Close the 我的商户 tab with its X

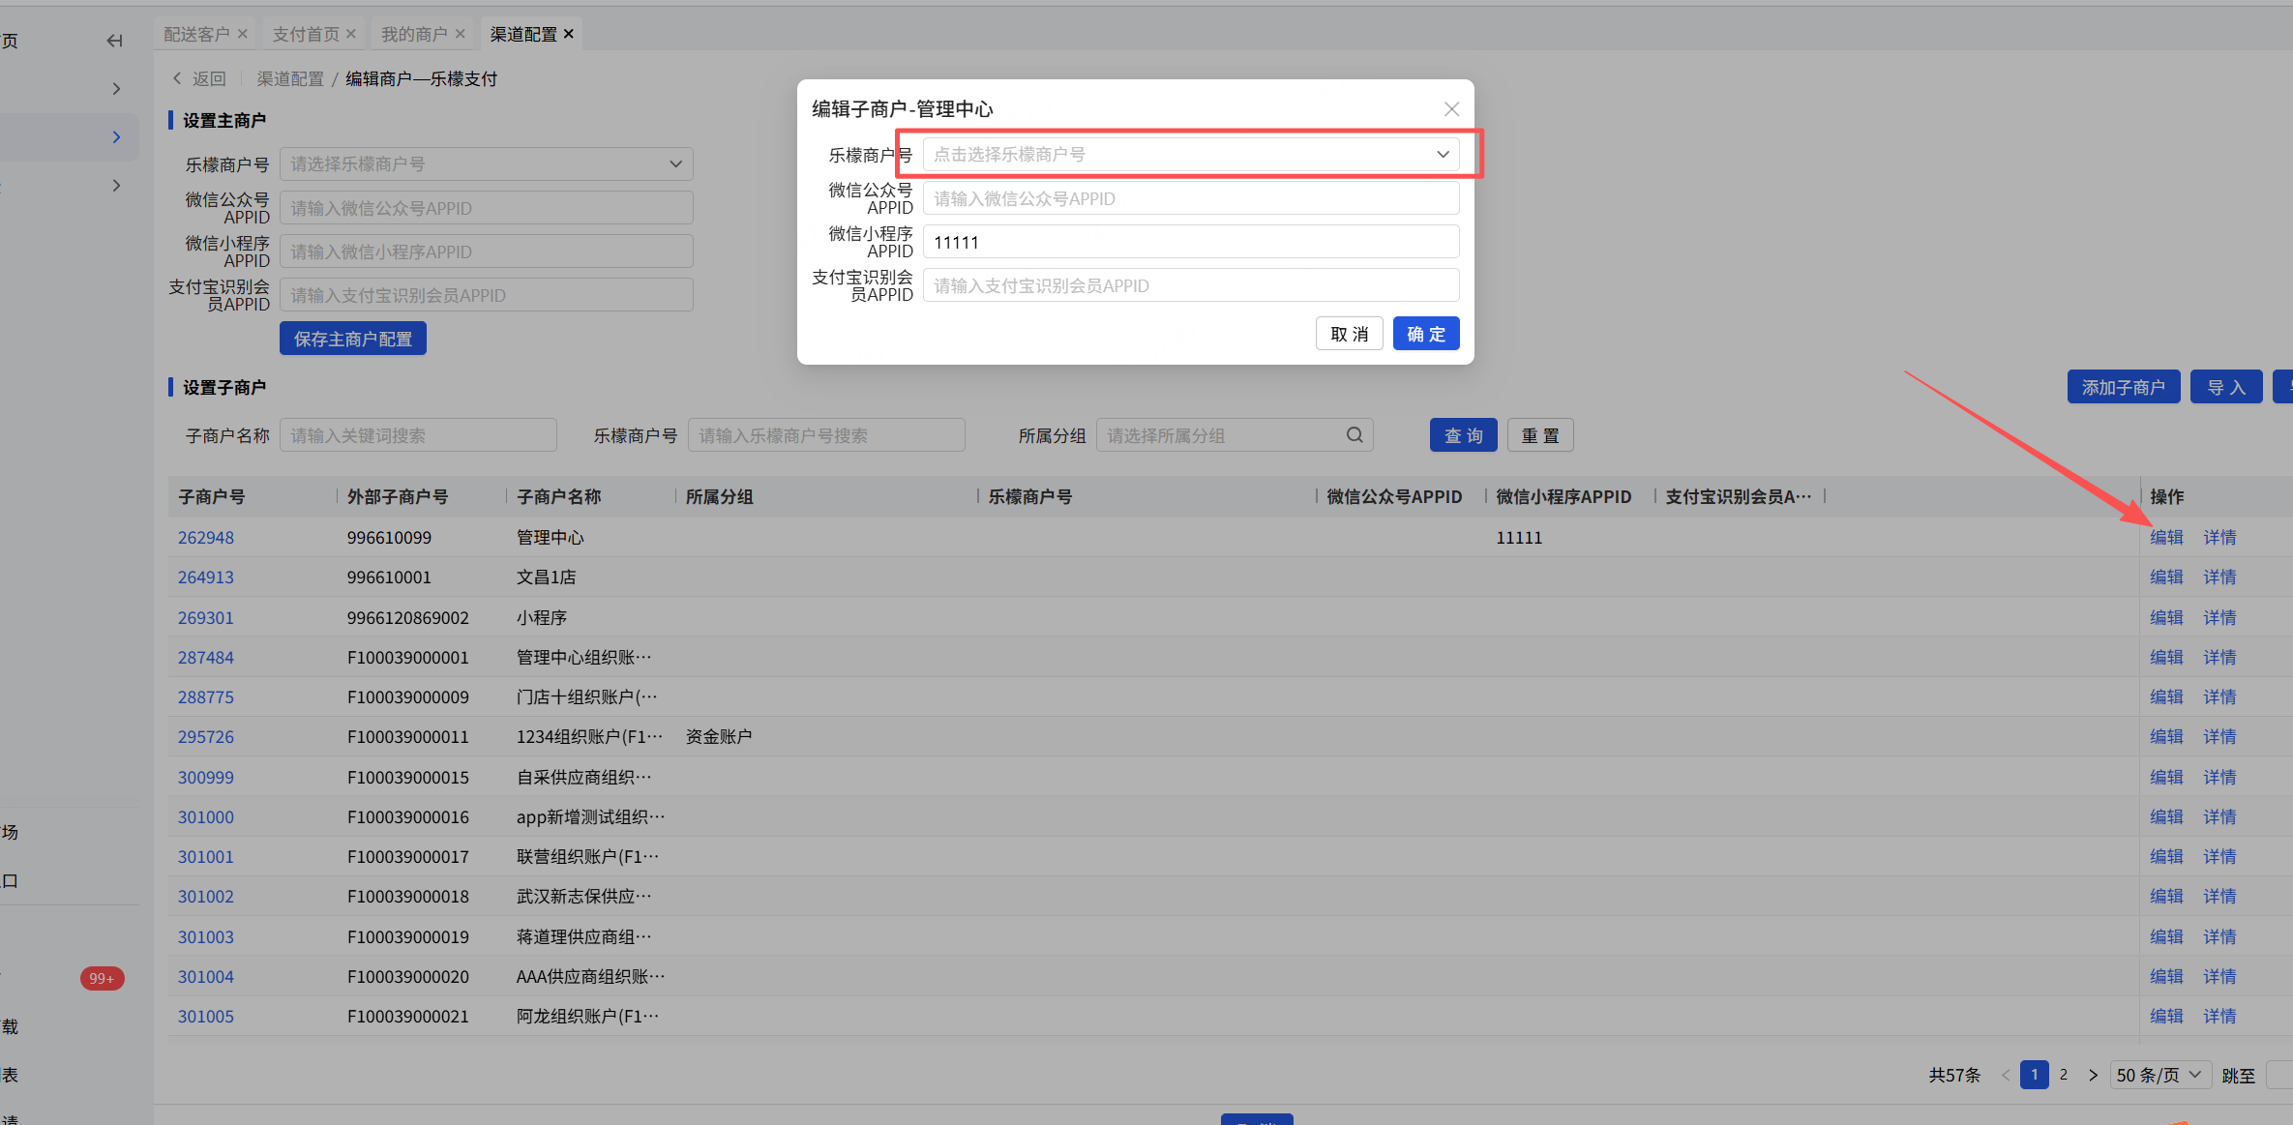[x=461, y=34]
